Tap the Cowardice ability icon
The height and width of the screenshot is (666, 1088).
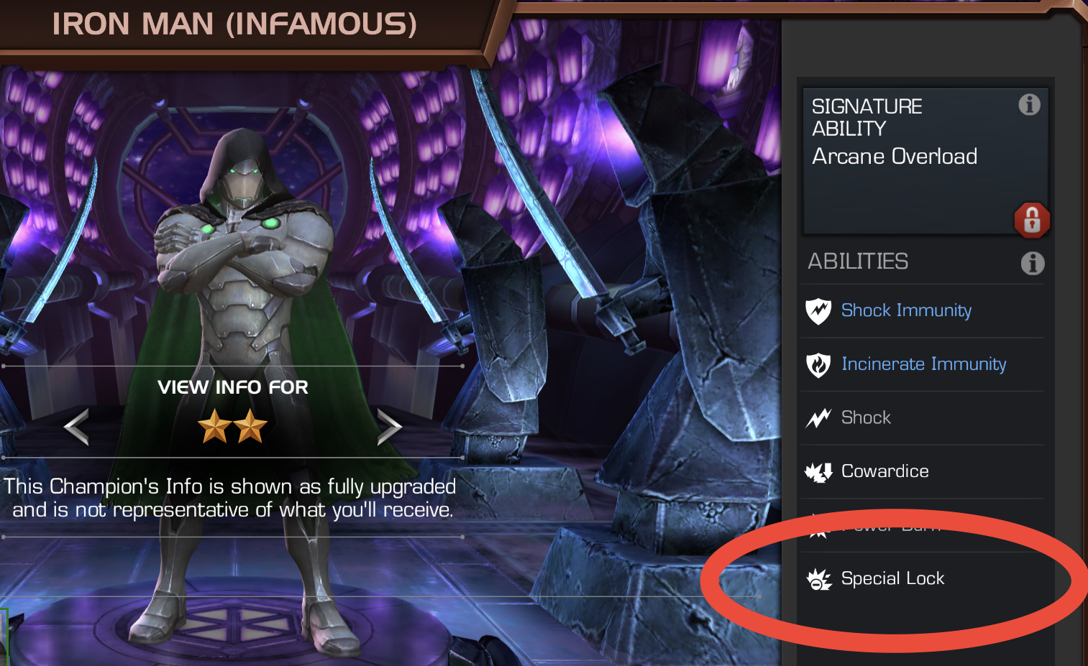[x=818, y=472]
